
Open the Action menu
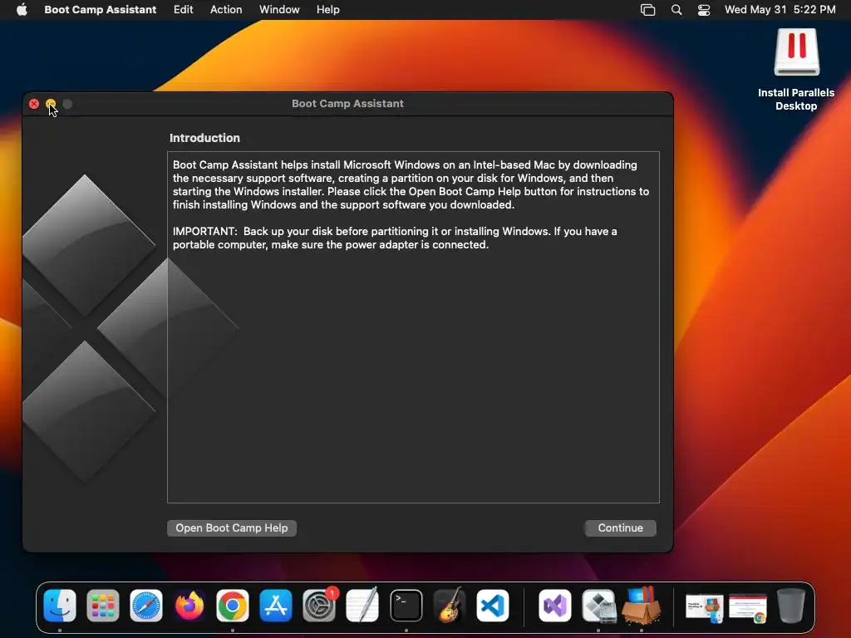pyautogui.click(x=226, y=10)
